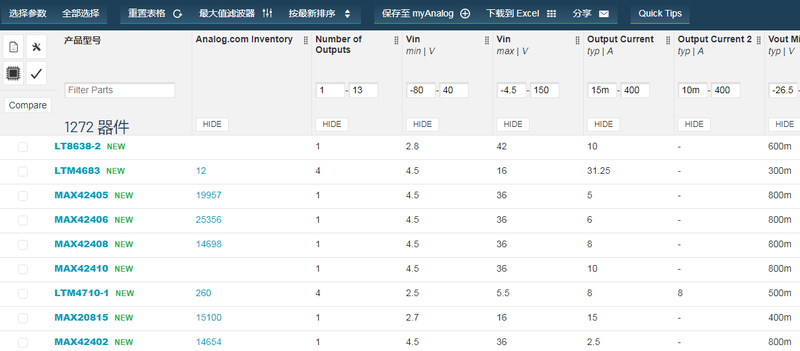800x351 pixels.
Task: Click Output Current upper bound field
Action: 635,90
